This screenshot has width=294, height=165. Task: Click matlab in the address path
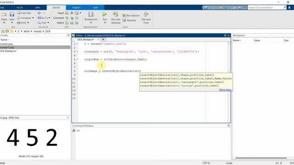37,31
